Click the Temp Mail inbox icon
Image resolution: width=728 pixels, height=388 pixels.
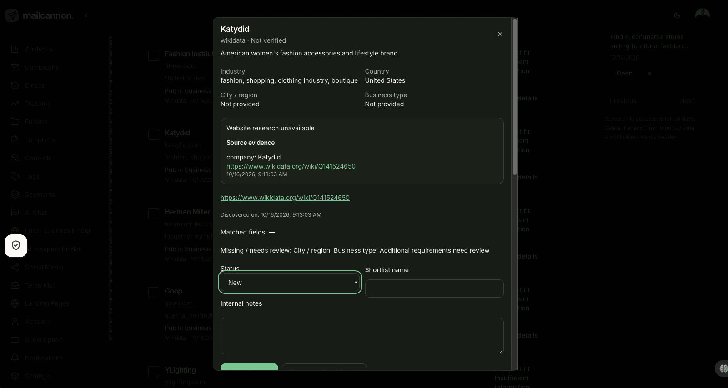click(x=15, y=285)
